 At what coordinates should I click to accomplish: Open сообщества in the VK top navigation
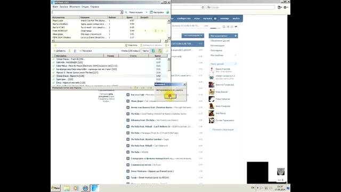(184, 19)
